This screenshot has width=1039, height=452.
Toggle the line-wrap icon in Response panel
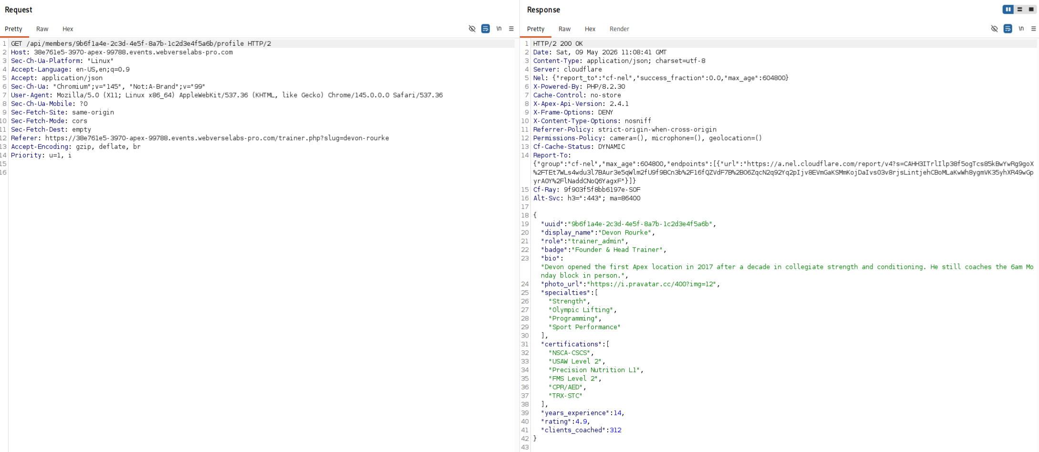(x=1008, y=29)
